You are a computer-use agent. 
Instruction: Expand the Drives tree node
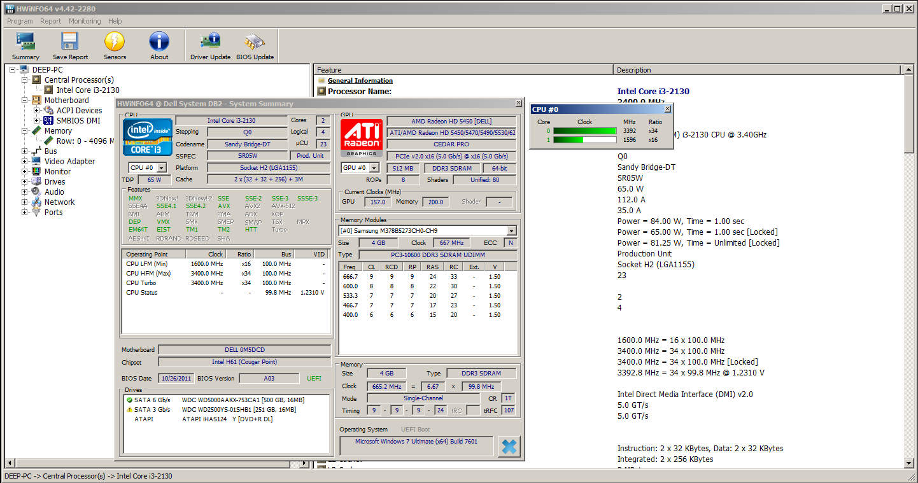click(25, 182)
